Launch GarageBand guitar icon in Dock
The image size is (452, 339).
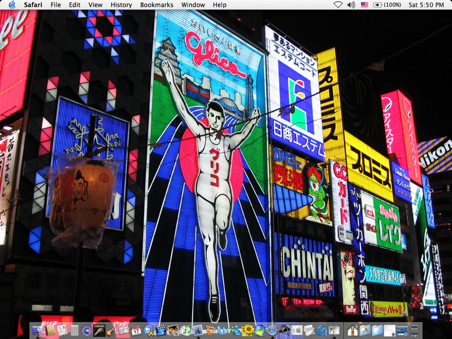[x=111, y=330]
